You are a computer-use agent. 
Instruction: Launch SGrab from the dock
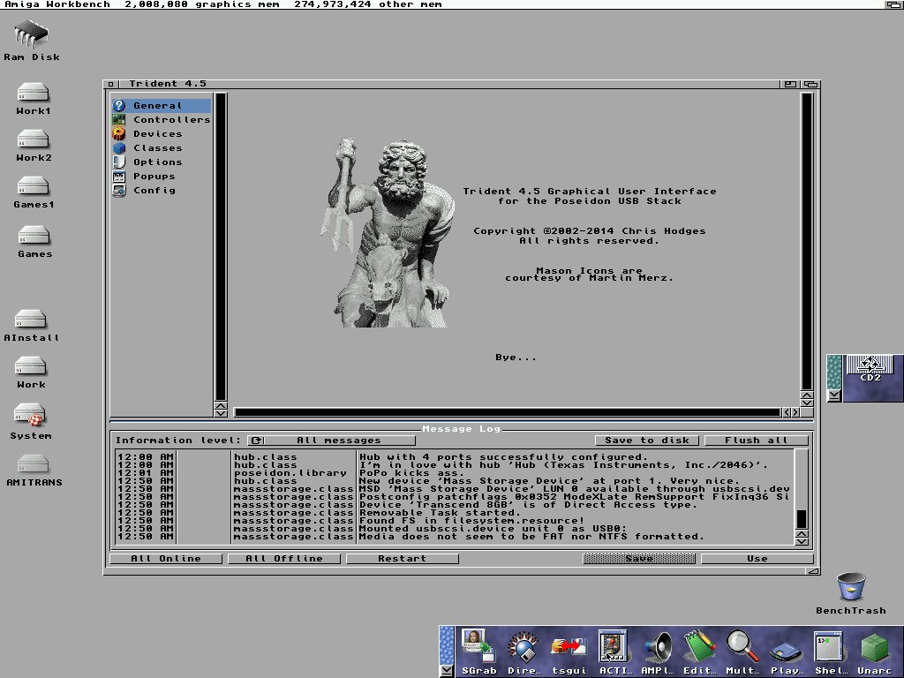(x=478, y=652)
